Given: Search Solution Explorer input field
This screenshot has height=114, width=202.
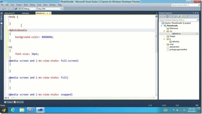Looking at the screenshot, I should tap(178, 20).
